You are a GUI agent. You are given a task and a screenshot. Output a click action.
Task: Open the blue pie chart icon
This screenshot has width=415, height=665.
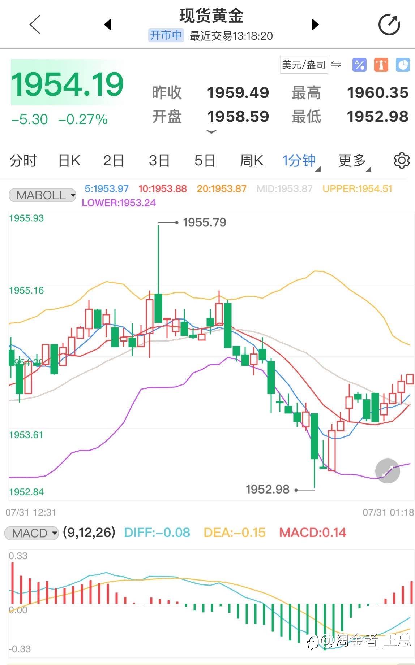(403, 65)
